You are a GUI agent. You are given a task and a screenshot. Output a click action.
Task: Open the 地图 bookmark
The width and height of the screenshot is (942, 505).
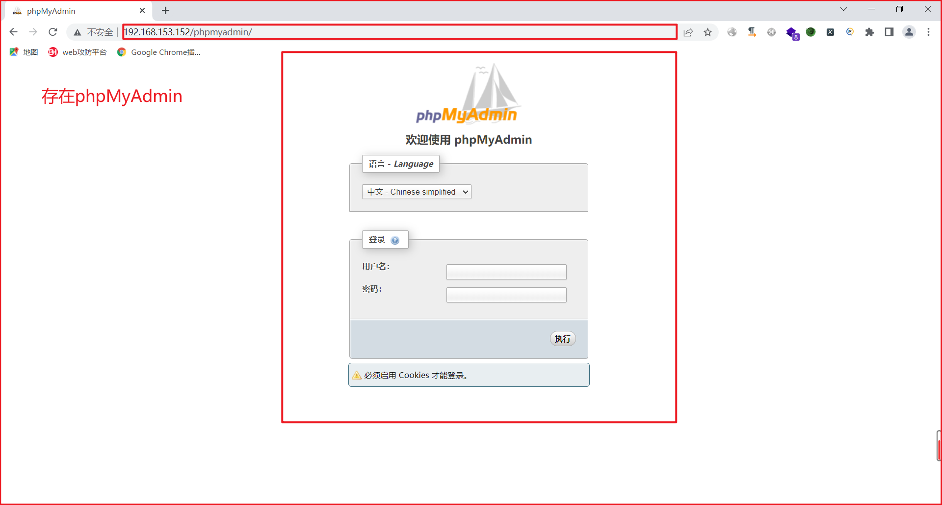tap(24, 52)
